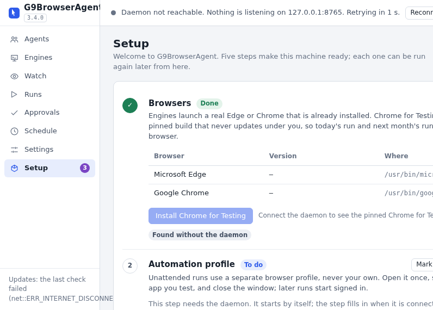
Task: Open the Approvals page
Action: (x=50, y=113)
